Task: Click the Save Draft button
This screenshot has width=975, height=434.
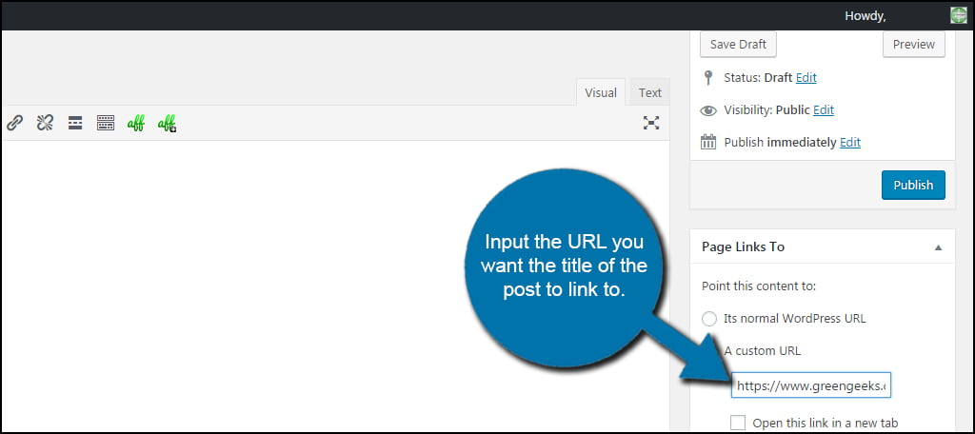Action: click(738, 44)
